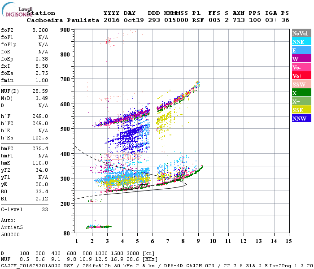314x269 pixels.
Task: Click the hmE value 110.0
Action: click(40, 163)
